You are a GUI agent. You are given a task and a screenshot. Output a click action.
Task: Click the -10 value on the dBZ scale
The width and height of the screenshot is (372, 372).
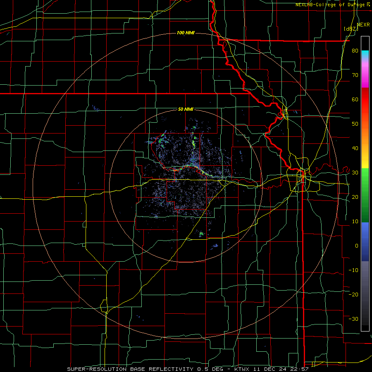click(x=353, y=270)
